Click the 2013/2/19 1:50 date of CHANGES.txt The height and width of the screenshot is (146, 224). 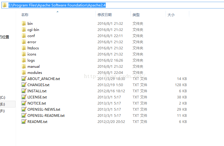[x=110, y=85]
